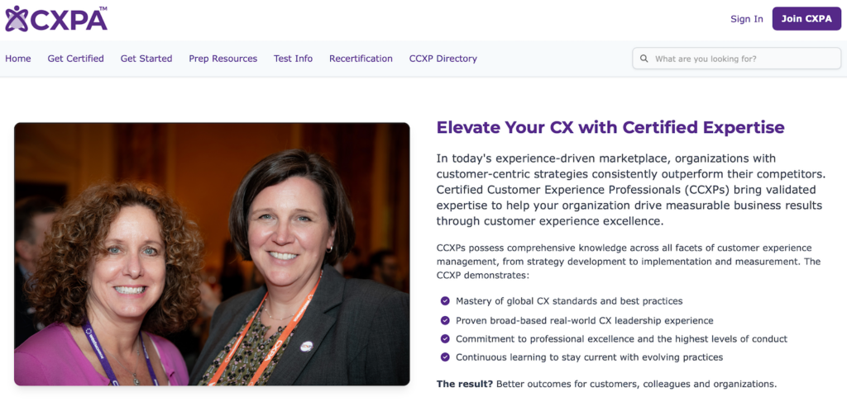This screenshot has height=411, width=847.
Task: Click the photo of two women
Action: point(212,254)
